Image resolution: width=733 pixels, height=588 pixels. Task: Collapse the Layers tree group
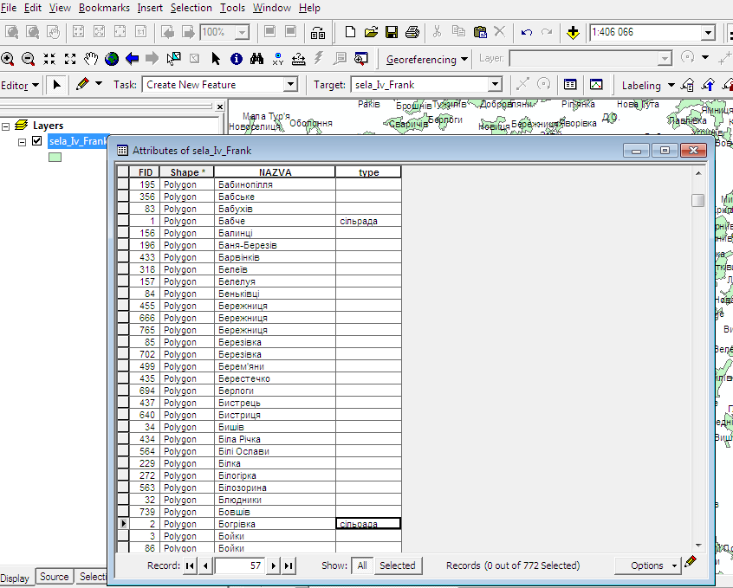[5, 126]
